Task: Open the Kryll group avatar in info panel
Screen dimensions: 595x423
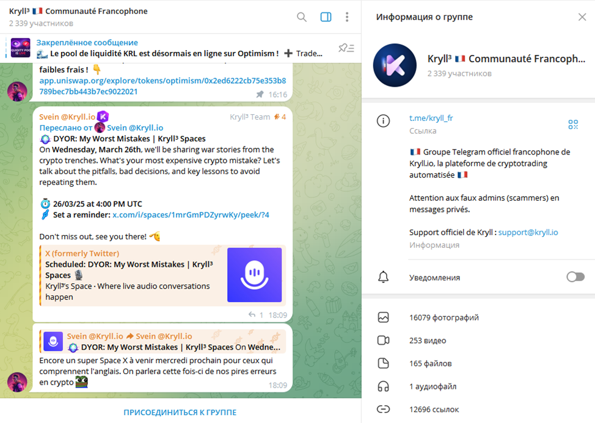Action: pos(395,65)
